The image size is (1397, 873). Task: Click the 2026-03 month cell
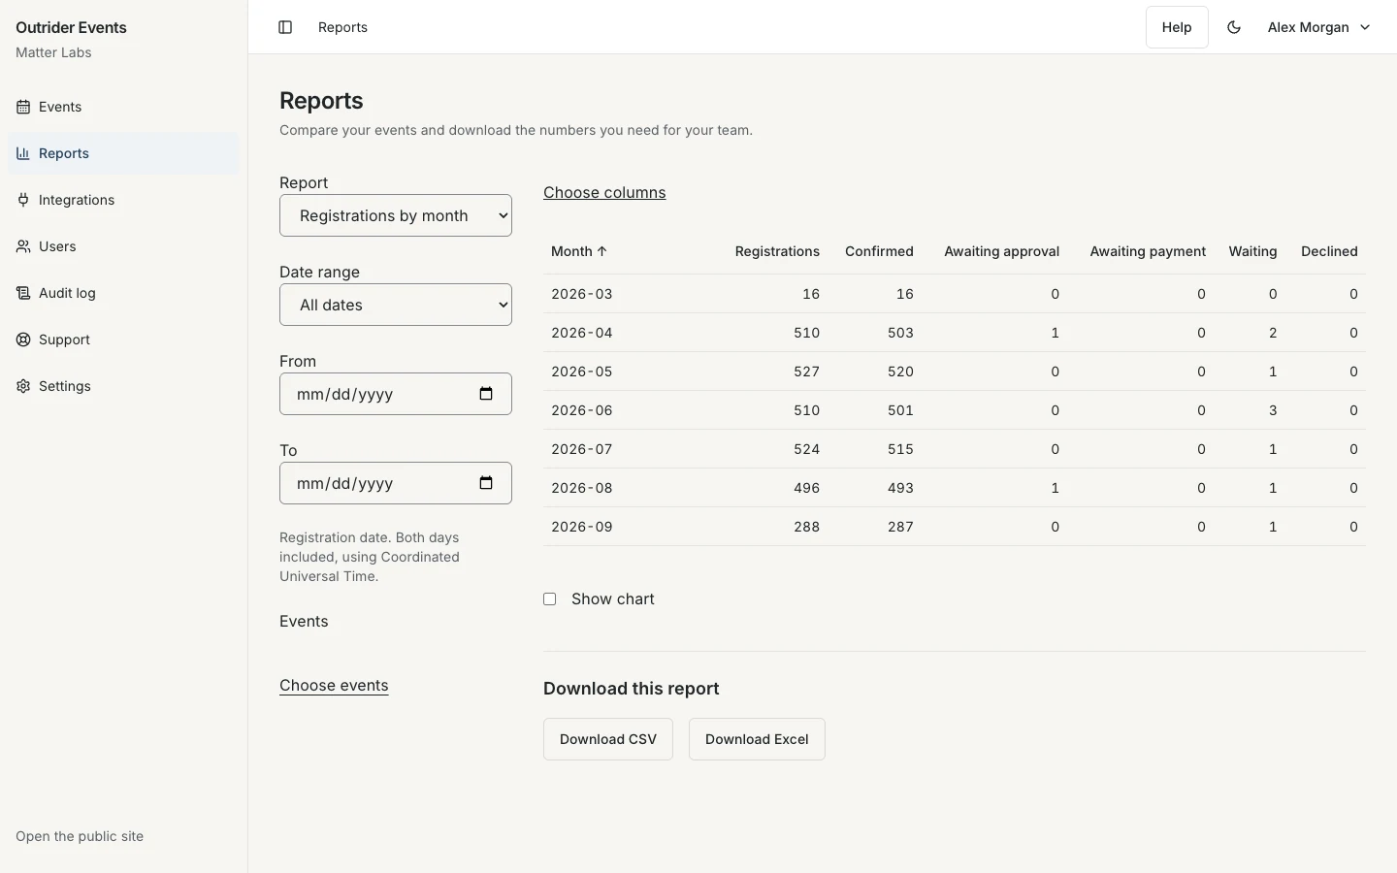pyautogui.click(x=582, y=294)
